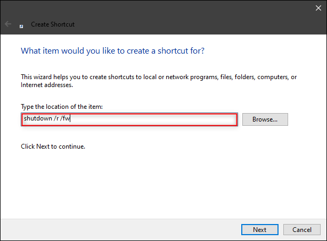This screenshot has width=327, height=241.
Task: Proceed with the Next button
Action: 259,229
